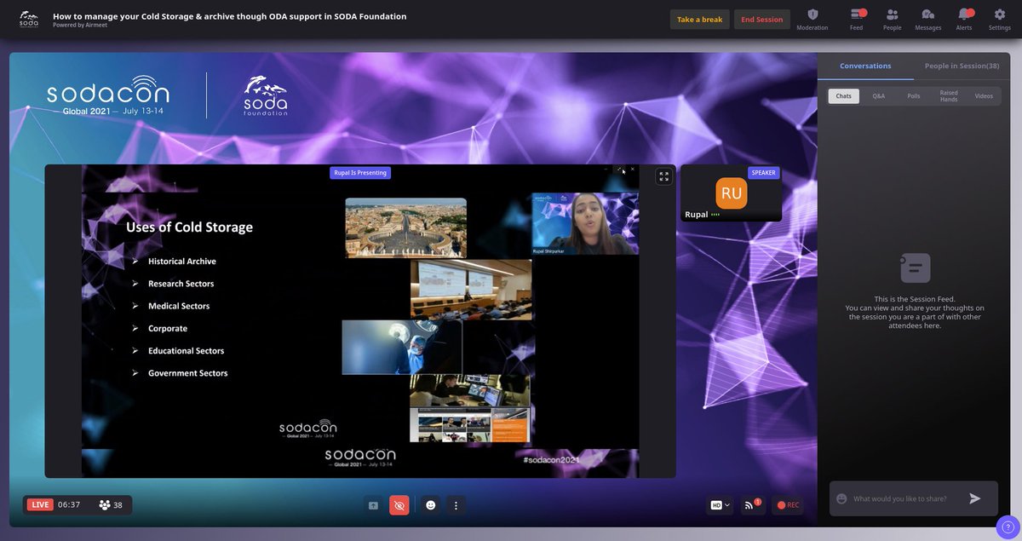
Task: Expand the shared screen to fullscreen
Action: pyautogui.click(x=663, y=176)
